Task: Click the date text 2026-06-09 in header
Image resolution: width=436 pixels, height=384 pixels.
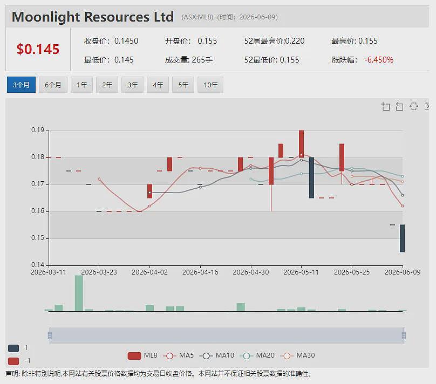Action: pos(257,17)
